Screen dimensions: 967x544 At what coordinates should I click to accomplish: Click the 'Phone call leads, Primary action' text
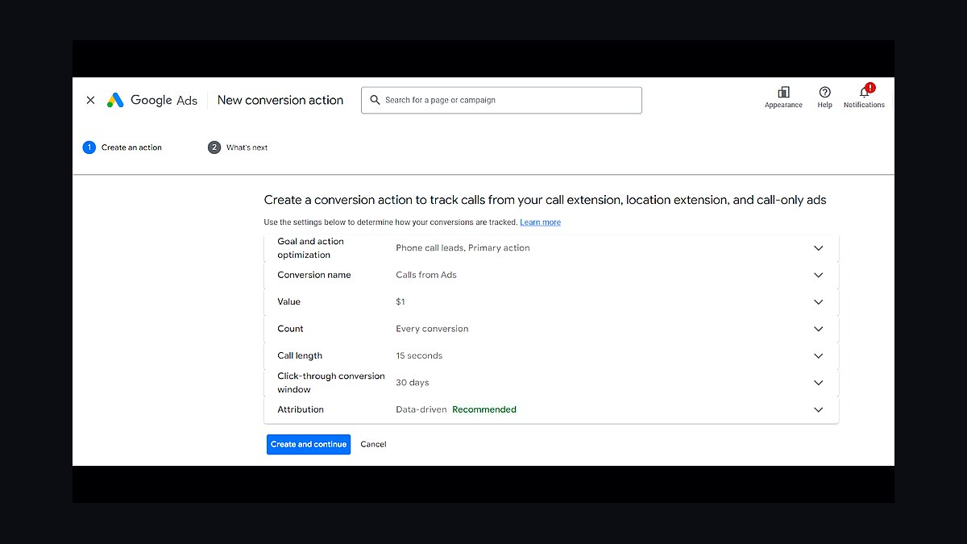pyautogui.click(x=463, y=248)
